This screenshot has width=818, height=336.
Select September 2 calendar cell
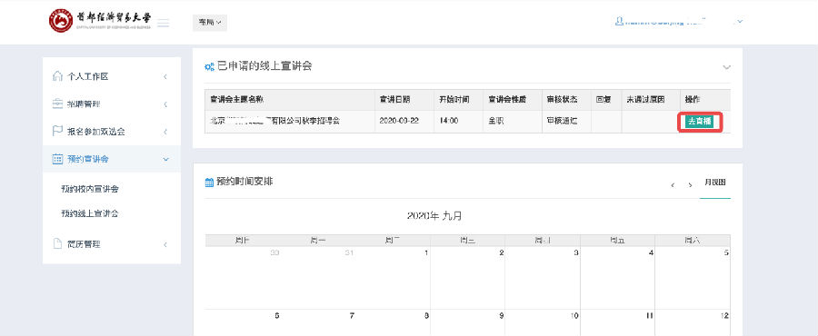tap(467, 278)
